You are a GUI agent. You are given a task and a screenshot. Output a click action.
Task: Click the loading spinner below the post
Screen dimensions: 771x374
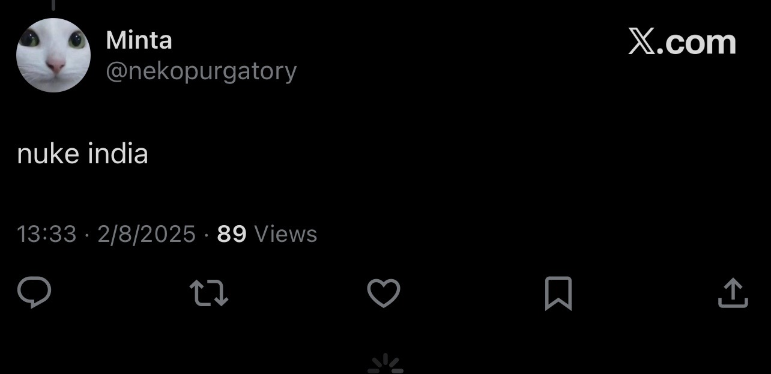tap(385, 364)
